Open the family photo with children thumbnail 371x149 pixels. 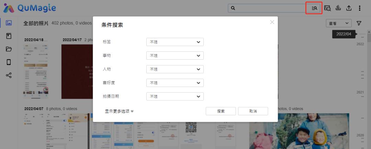coord(299,131)
